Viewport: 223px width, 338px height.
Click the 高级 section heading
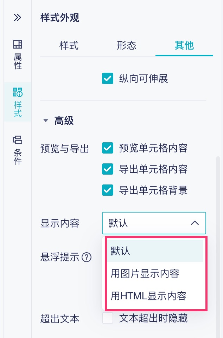(x=64, y=121)
